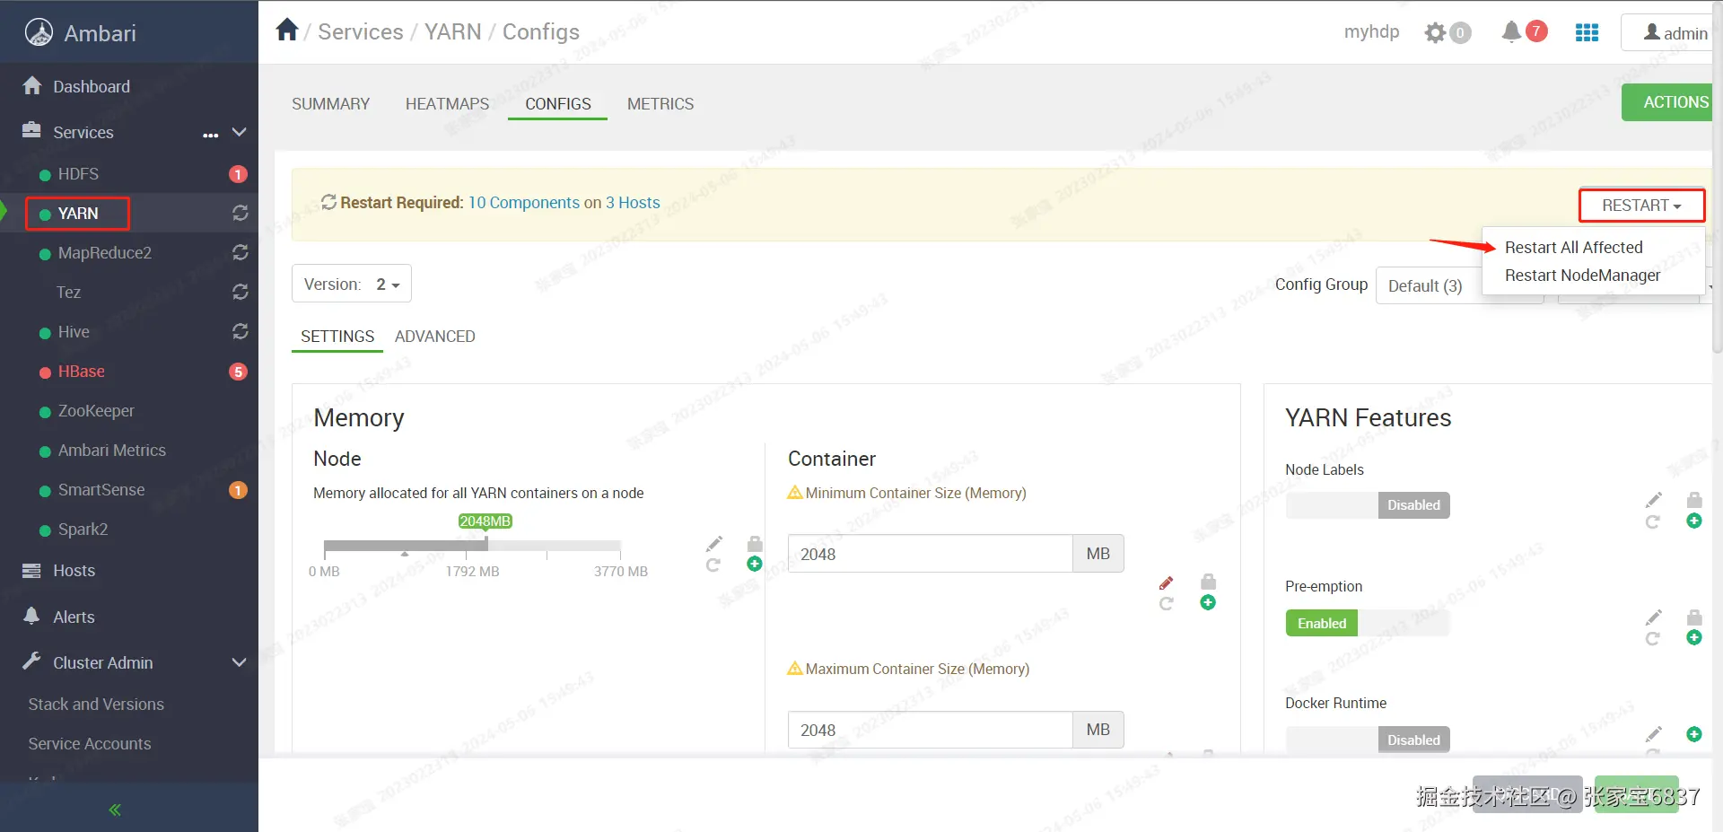Click green plus icon for node memory
The height and width of the screenshot is (832, 1723).
click(x=755, y=565)
